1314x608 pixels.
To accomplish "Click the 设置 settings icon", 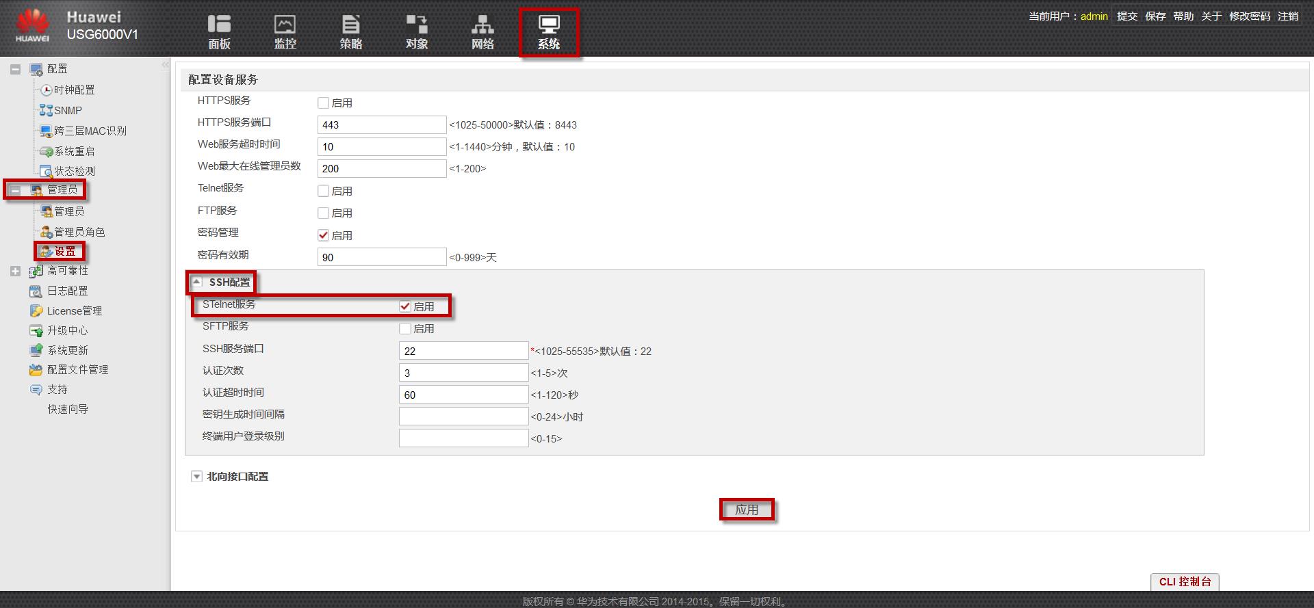I will point(47,252).
